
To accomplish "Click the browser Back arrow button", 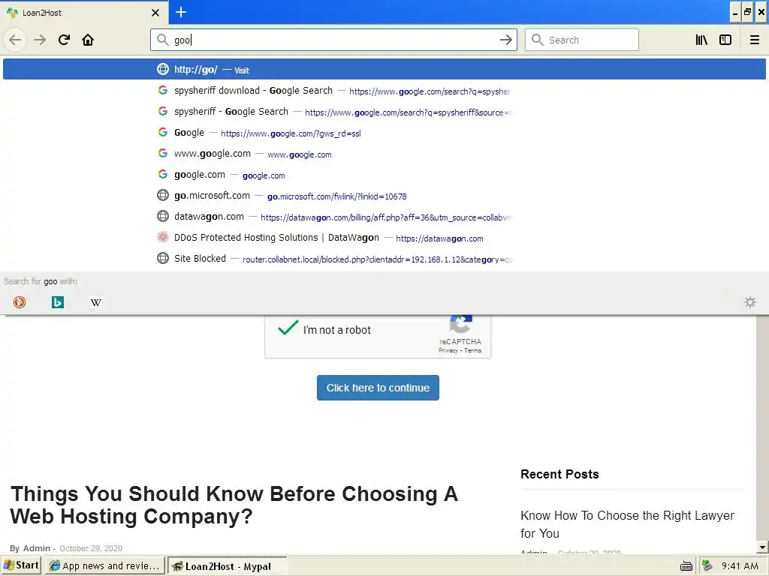I will pos(15,40).
